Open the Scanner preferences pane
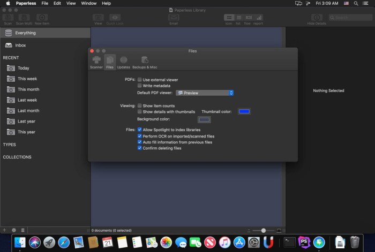The image size is (375, 252). [96, 62]
